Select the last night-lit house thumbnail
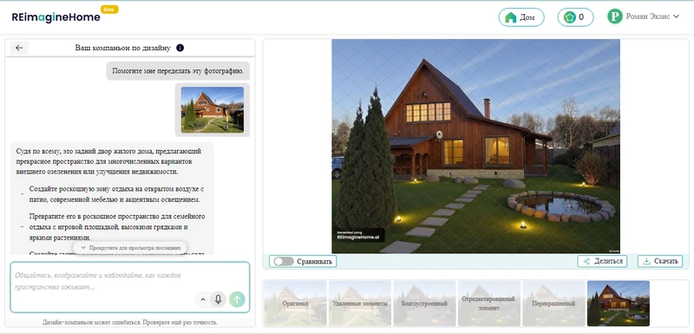This screenshot has height=334, width=694. click(x=619, y=304)
